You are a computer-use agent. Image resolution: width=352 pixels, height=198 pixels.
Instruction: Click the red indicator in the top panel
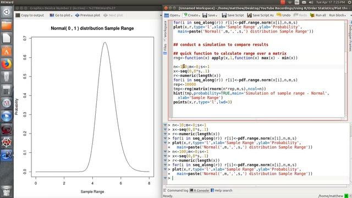pos(283,2)
